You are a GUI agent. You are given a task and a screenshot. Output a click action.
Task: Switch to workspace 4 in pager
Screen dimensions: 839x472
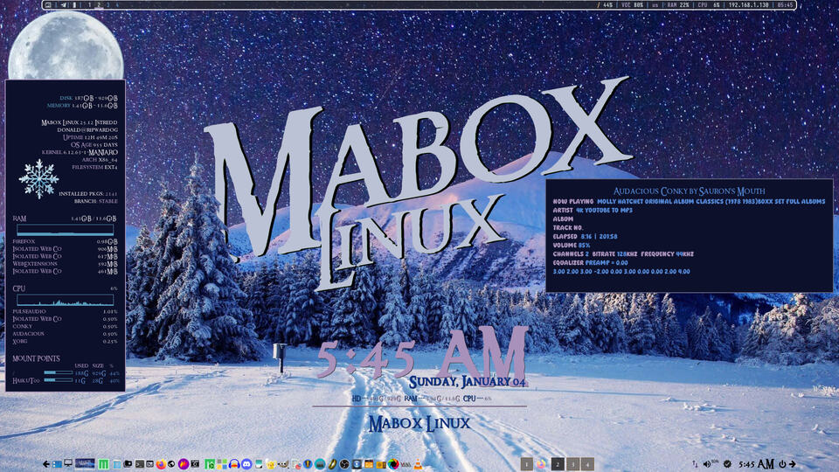click(x=587, y=463)
